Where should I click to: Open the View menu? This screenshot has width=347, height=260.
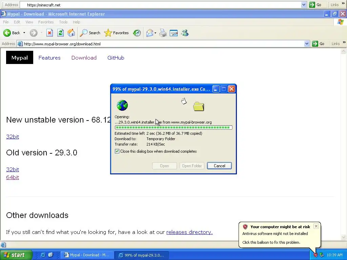[29, 22]
